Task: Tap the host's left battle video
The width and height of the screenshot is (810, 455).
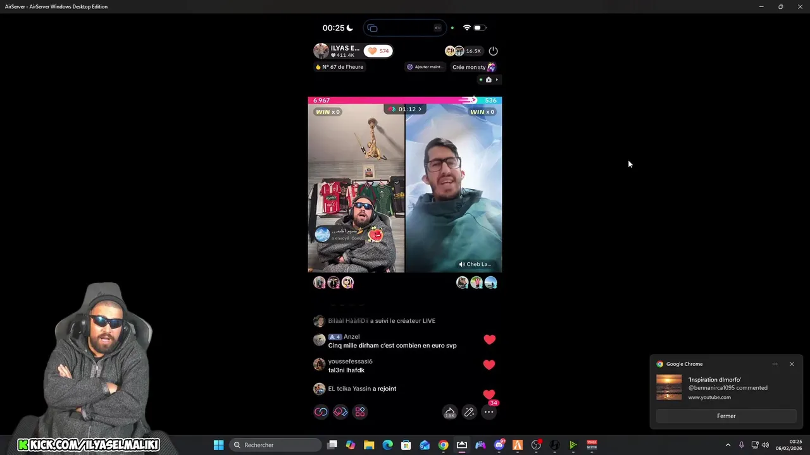Action: point(356,188)
